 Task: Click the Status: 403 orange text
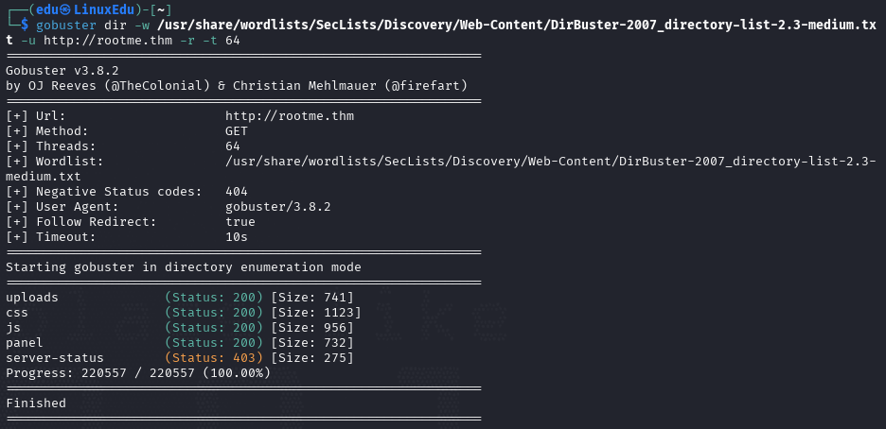[x=214, y=358]
